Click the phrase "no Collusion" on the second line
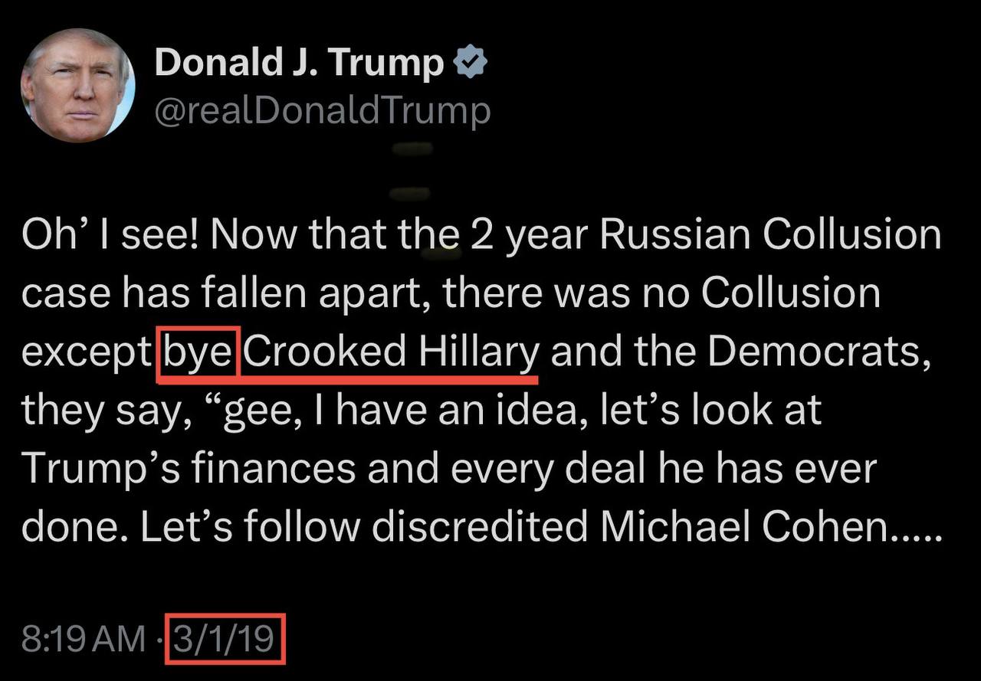 (756, 293)
